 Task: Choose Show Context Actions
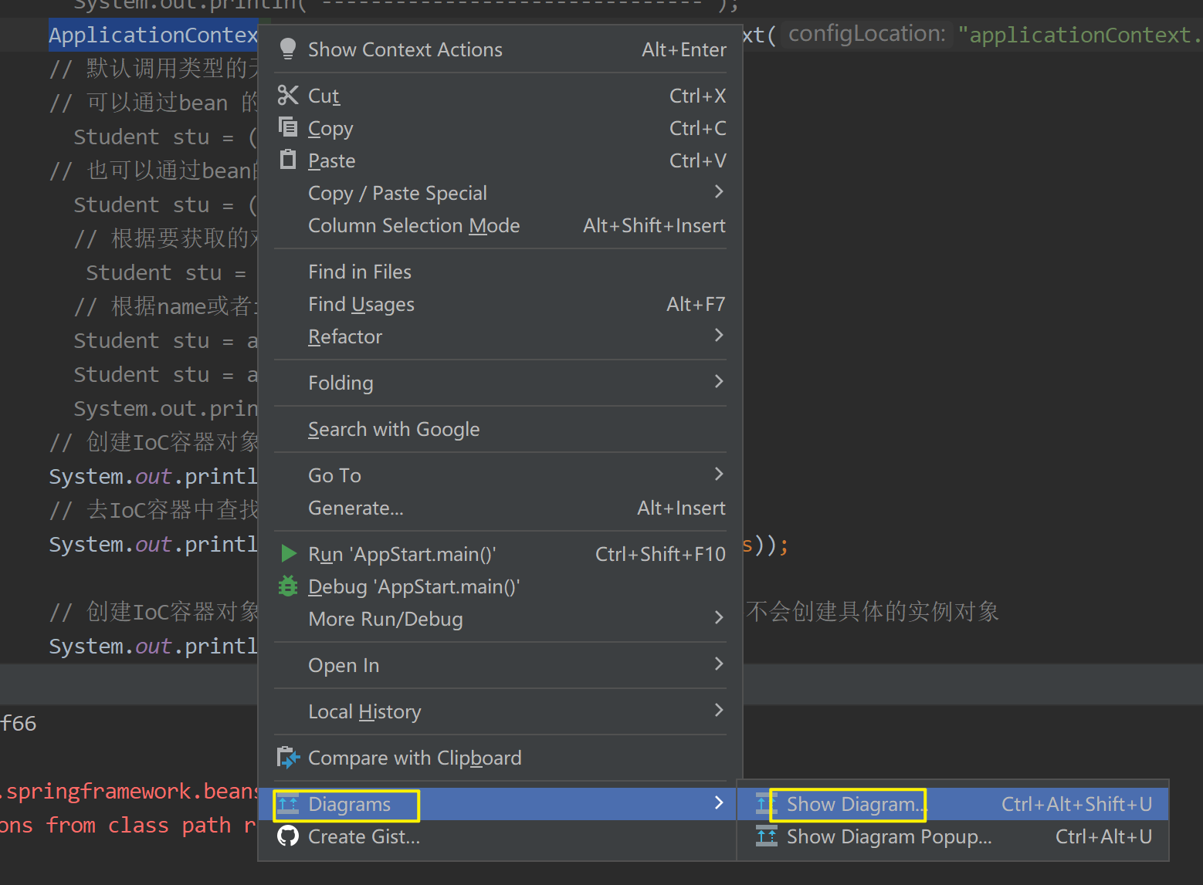[500, 49]
